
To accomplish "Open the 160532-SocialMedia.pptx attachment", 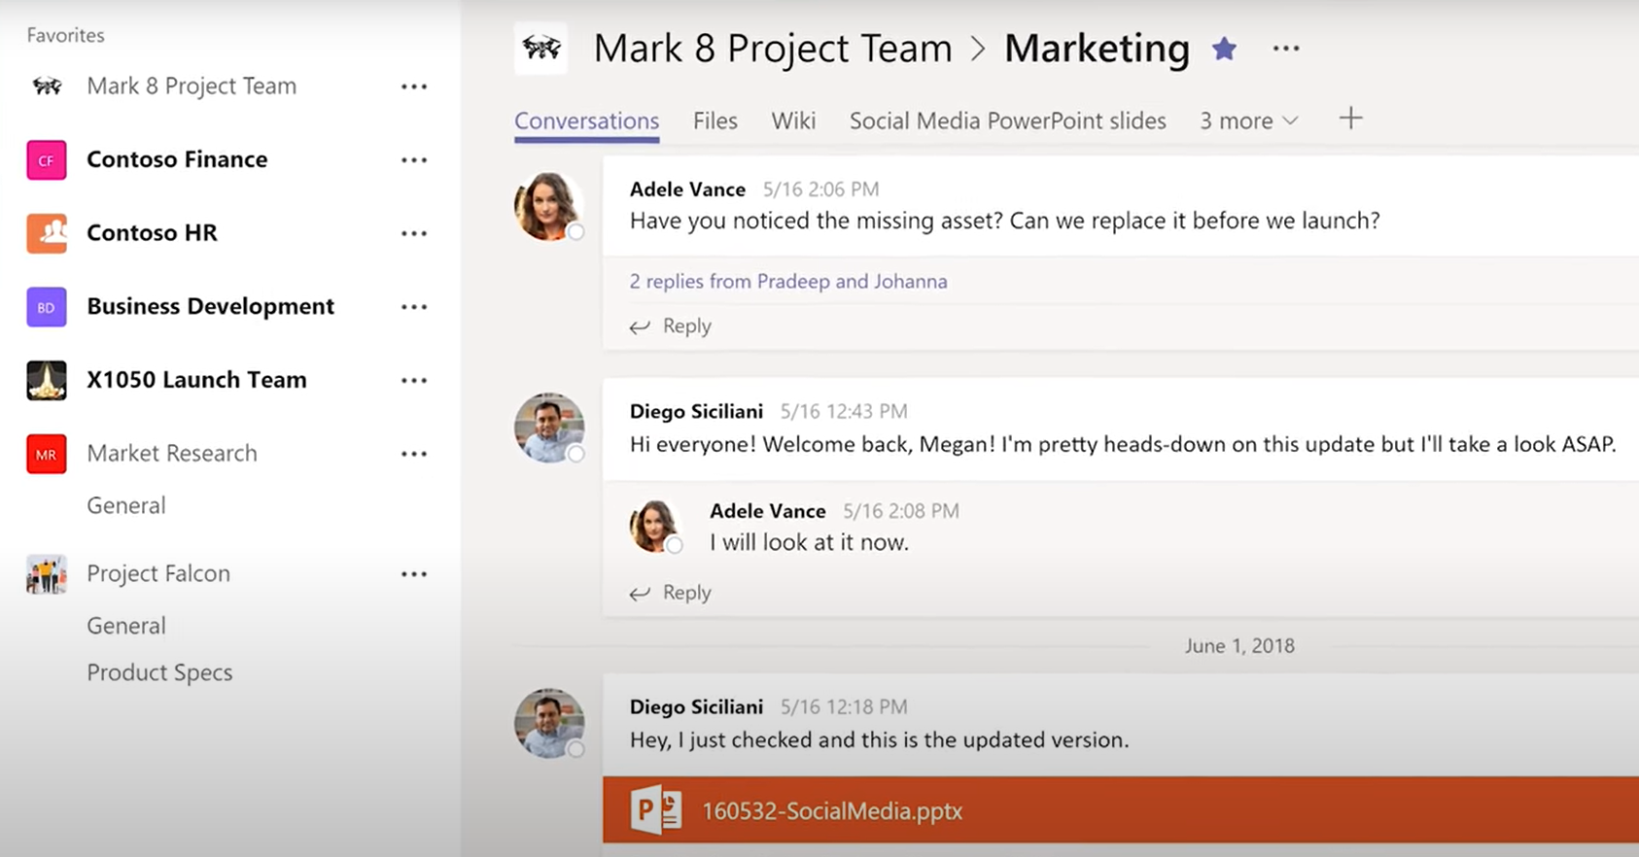I will pyautogui.click(x=832, y=811).
